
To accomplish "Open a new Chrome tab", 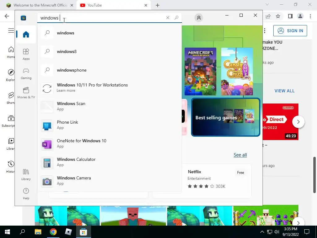I will 158,5.
